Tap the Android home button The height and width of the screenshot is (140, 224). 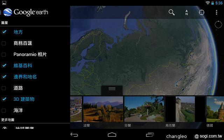tap(112, 134)
